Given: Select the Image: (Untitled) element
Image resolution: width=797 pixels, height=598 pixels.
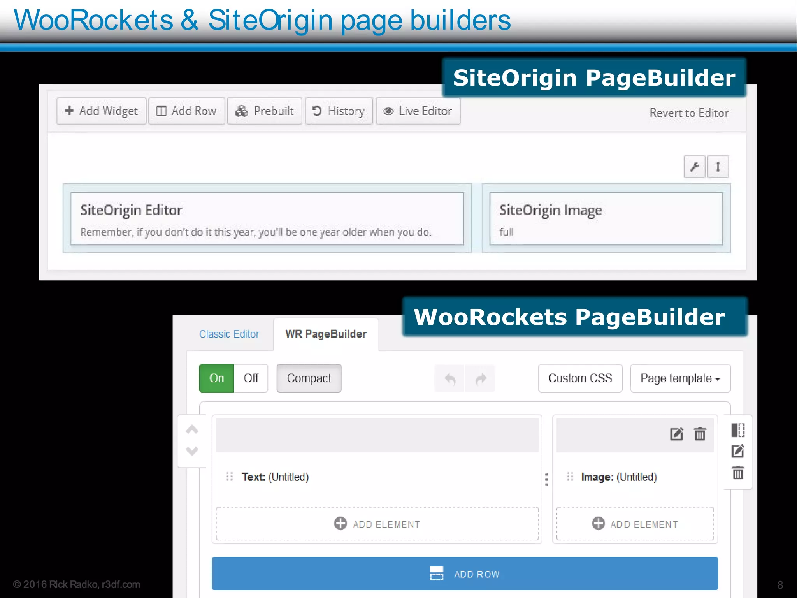Looking at the screenshot, I should tap(619, 477).
